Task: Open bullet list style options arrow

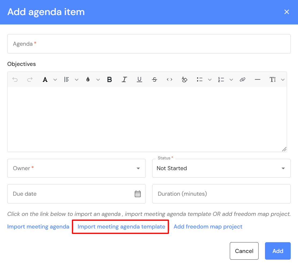Action: [x=210, y=80]
